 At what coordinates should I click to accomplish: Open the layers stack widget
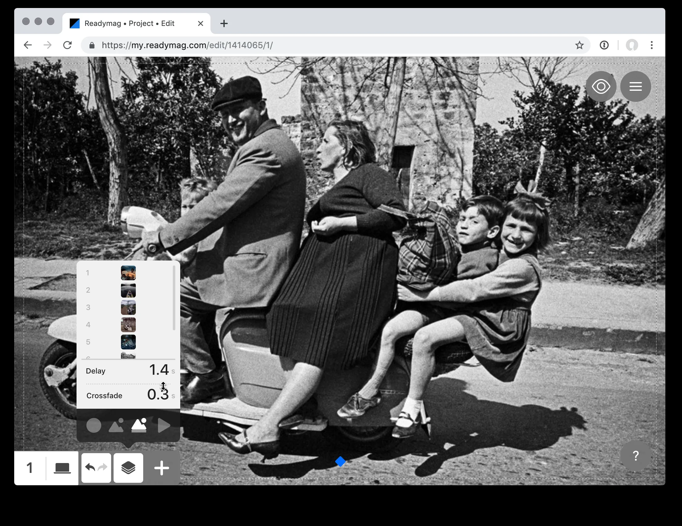click(128, 468)
